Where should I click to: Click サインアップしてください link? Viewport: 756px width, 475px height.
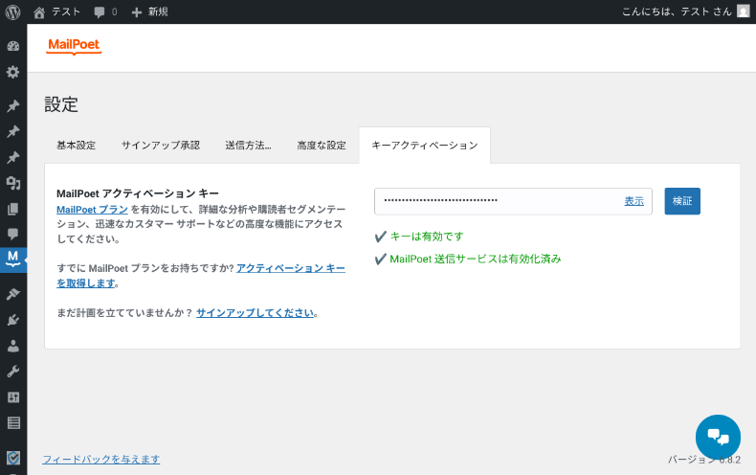(x=256, y=313)
